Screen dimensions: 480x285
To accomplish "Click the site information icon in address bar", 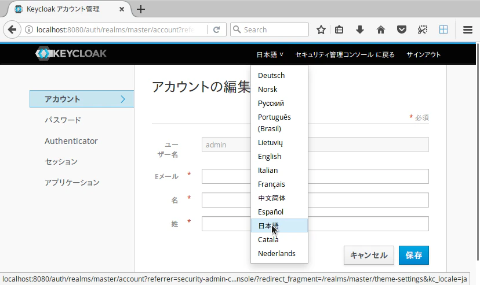I will pos(29,29).
